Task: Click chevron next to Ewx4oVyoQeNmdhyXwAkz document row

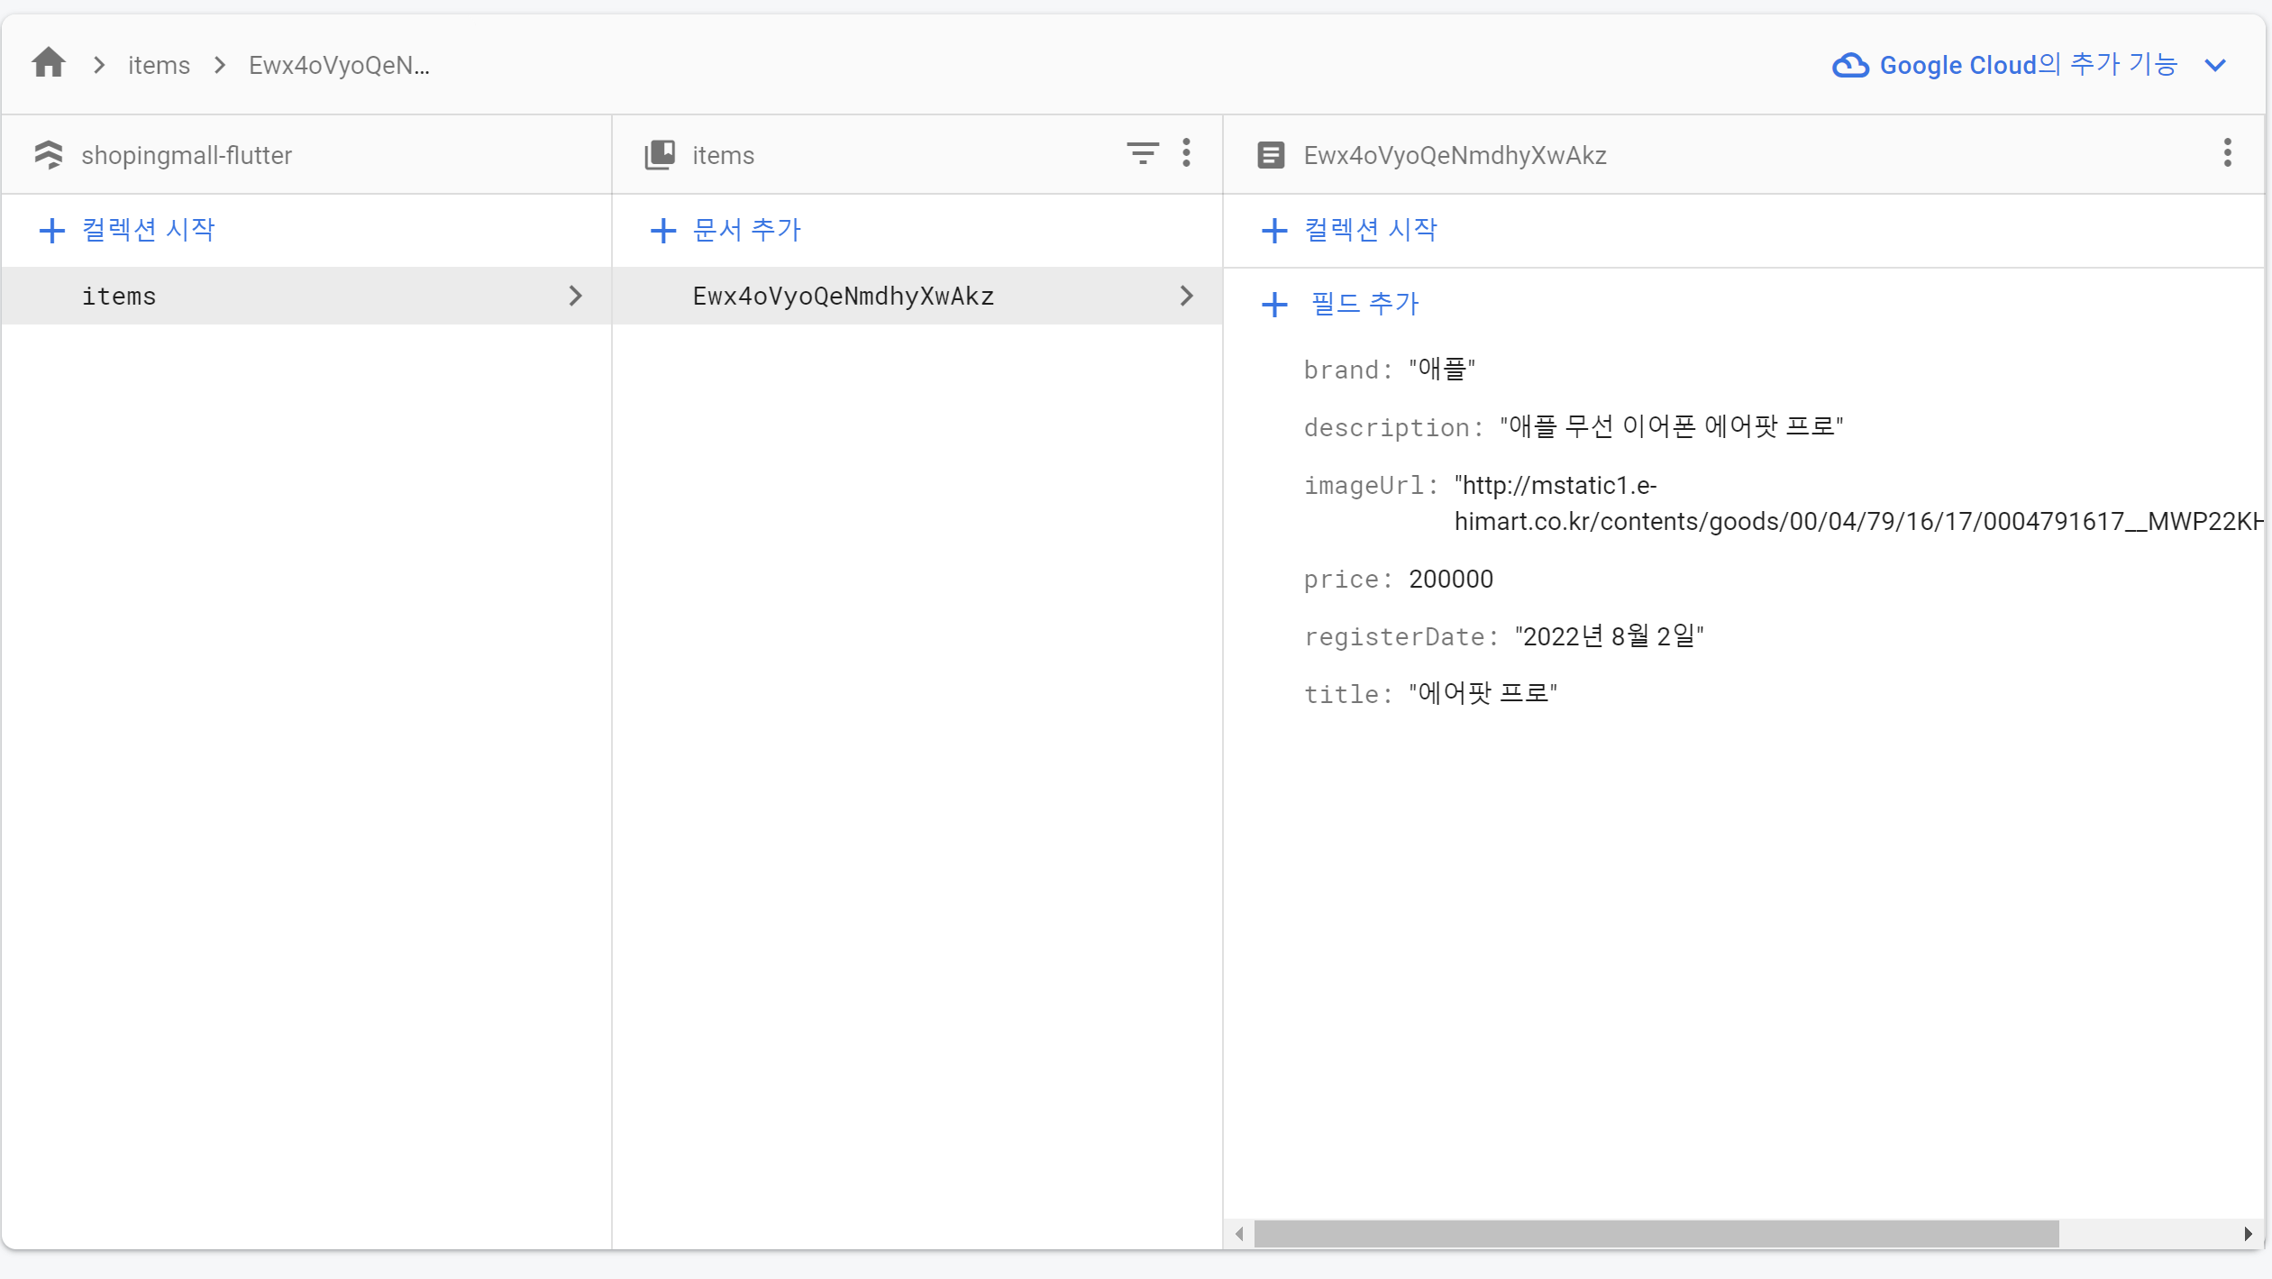Action: click(1186, 296)
